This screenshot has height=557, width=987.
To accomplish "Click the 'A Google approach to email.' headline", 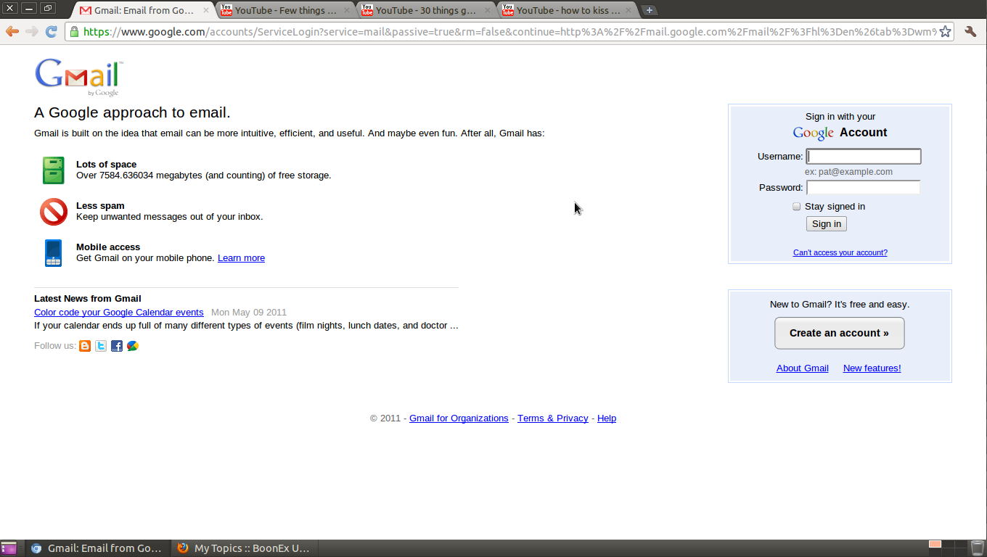I will click(x=132, y=112).
